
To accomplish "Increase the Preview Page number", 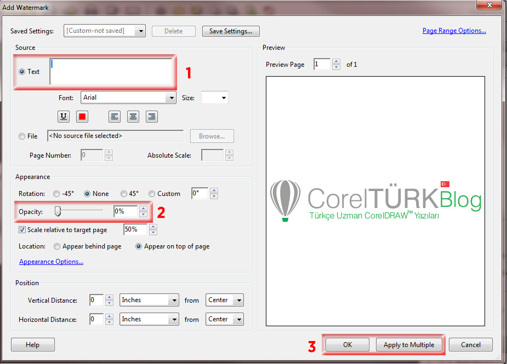I will 337,61.
